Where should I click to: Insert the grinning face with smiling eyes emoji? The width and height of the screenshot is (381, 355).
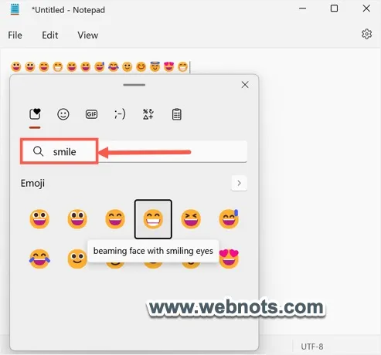[115, 219]
